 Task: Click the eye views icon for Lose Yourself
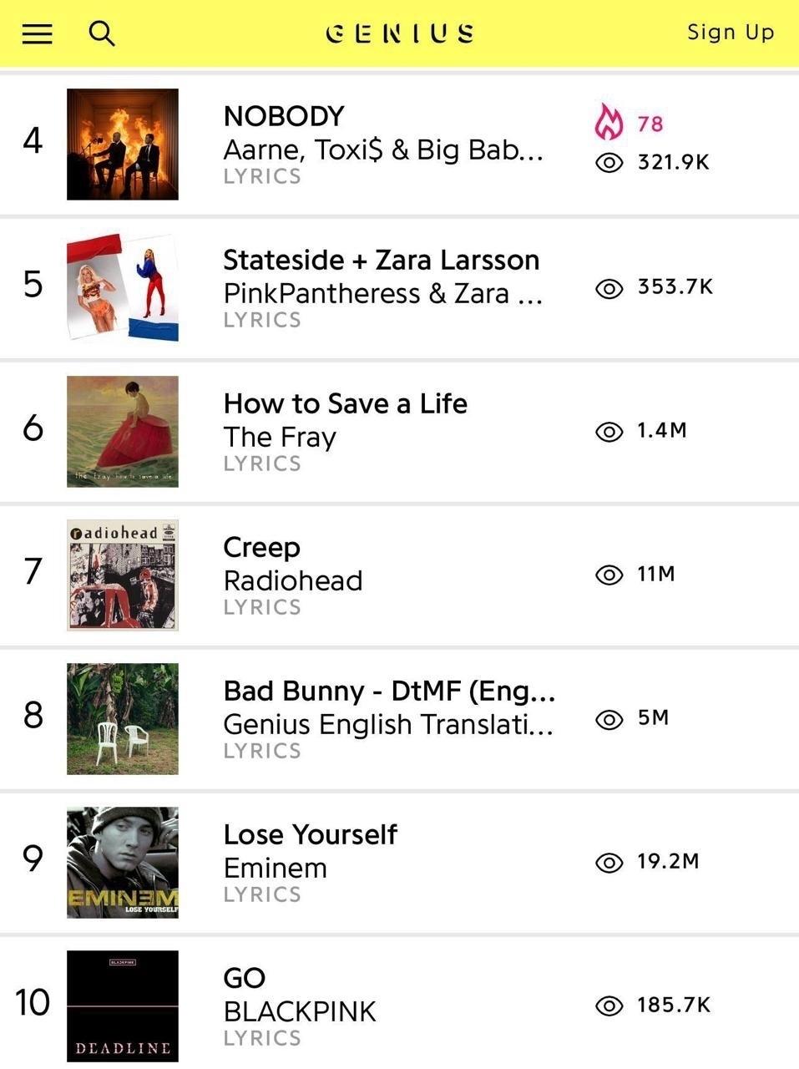(609, 862)
